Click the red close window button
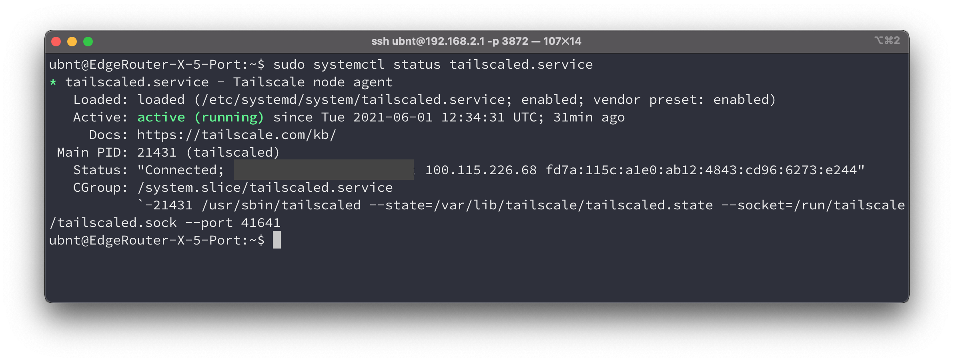954x362 pixels. [x=56, y=42]
